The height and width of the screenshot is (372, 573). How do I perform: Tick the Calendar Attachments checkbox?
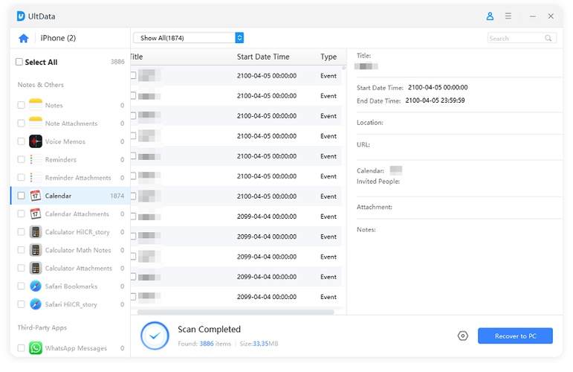22,214
